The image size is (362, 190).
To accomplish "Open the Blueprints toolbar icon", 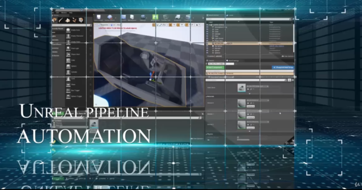I will coord(177,17).
